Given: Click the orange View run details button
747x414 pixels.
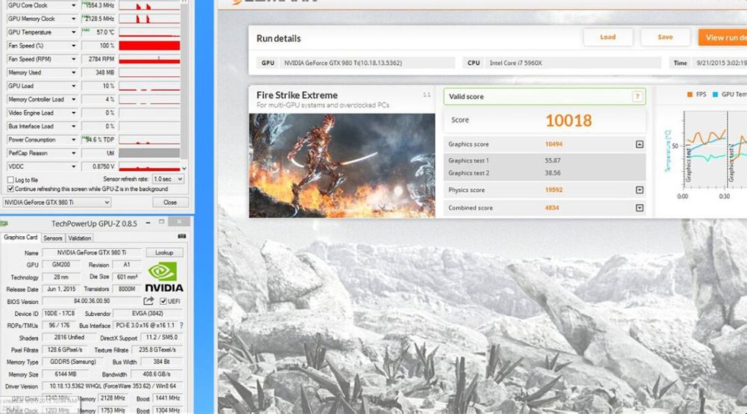Looking at the screenshot, I should tap(722, 37).
